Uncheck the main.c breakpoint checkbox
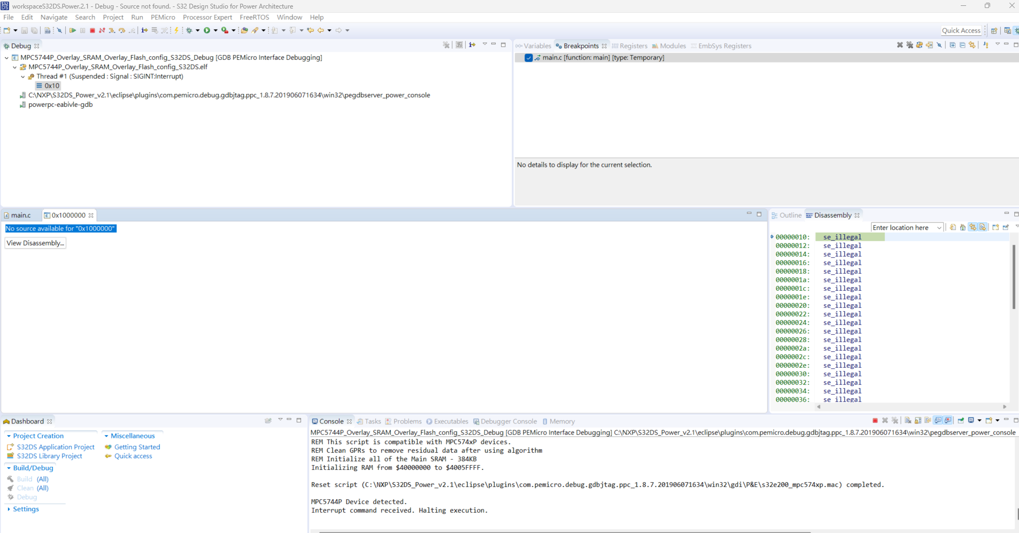The width and height of the screenshot is (1019, 533). pyautogui.click(x=528, y=57)
